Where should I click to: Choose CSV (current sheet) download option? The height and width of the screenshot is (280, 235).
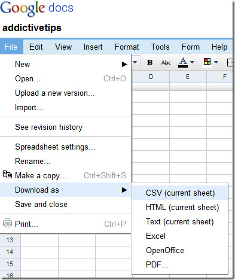[179, 193]
